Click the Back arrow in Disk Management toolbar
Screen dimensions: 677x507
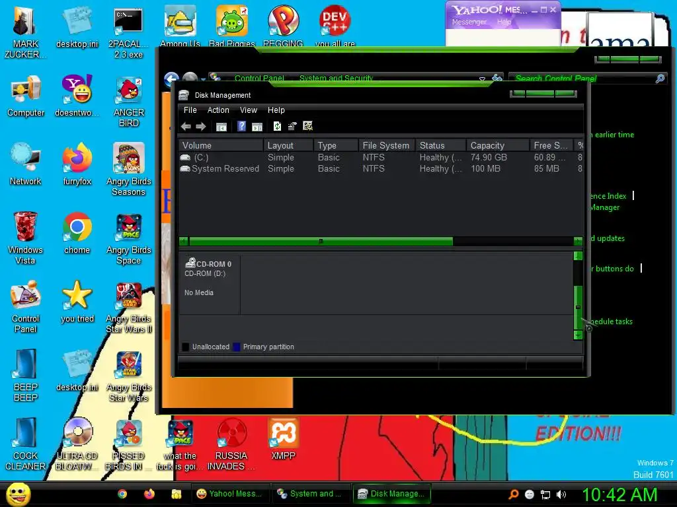click(x=186, y=126)
